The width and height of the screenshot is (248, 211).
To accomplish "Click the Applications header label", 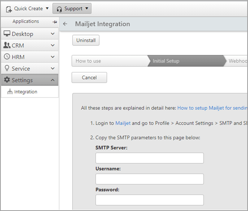I will [26, 21].
